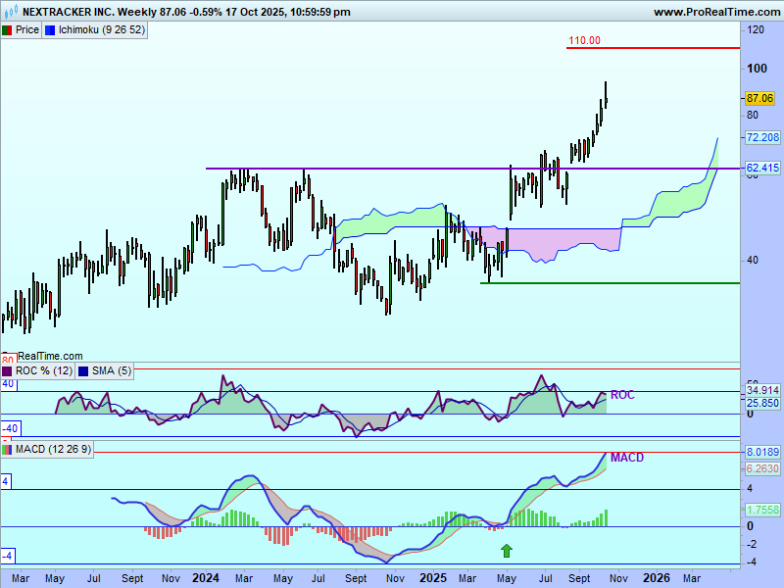Open SMA (5) indicator label
Screen dimensions: 784x588
pos(111,370)
